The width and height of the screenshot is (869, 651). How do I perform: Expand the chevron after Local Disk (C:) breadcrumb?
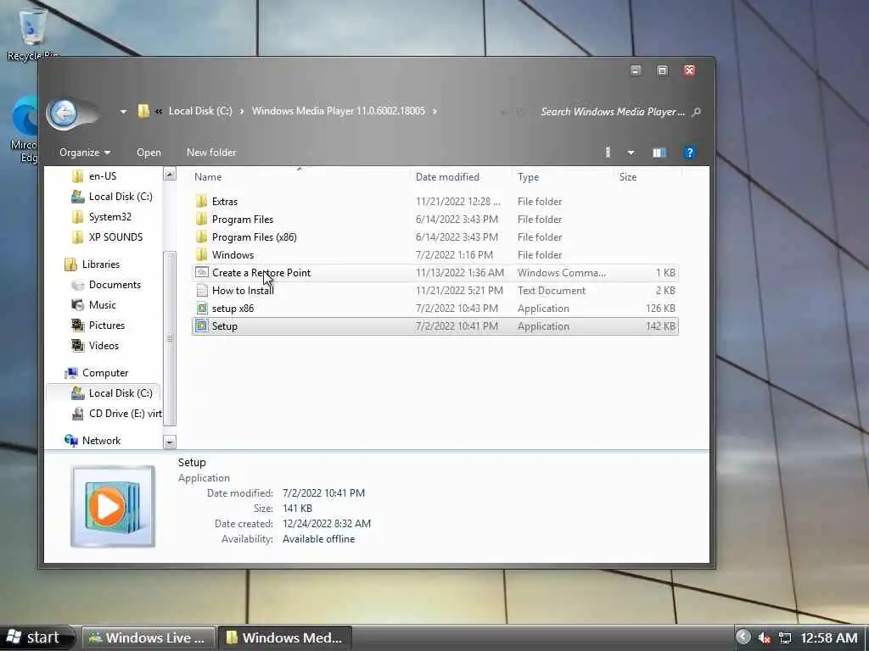[x=242, y=111]
